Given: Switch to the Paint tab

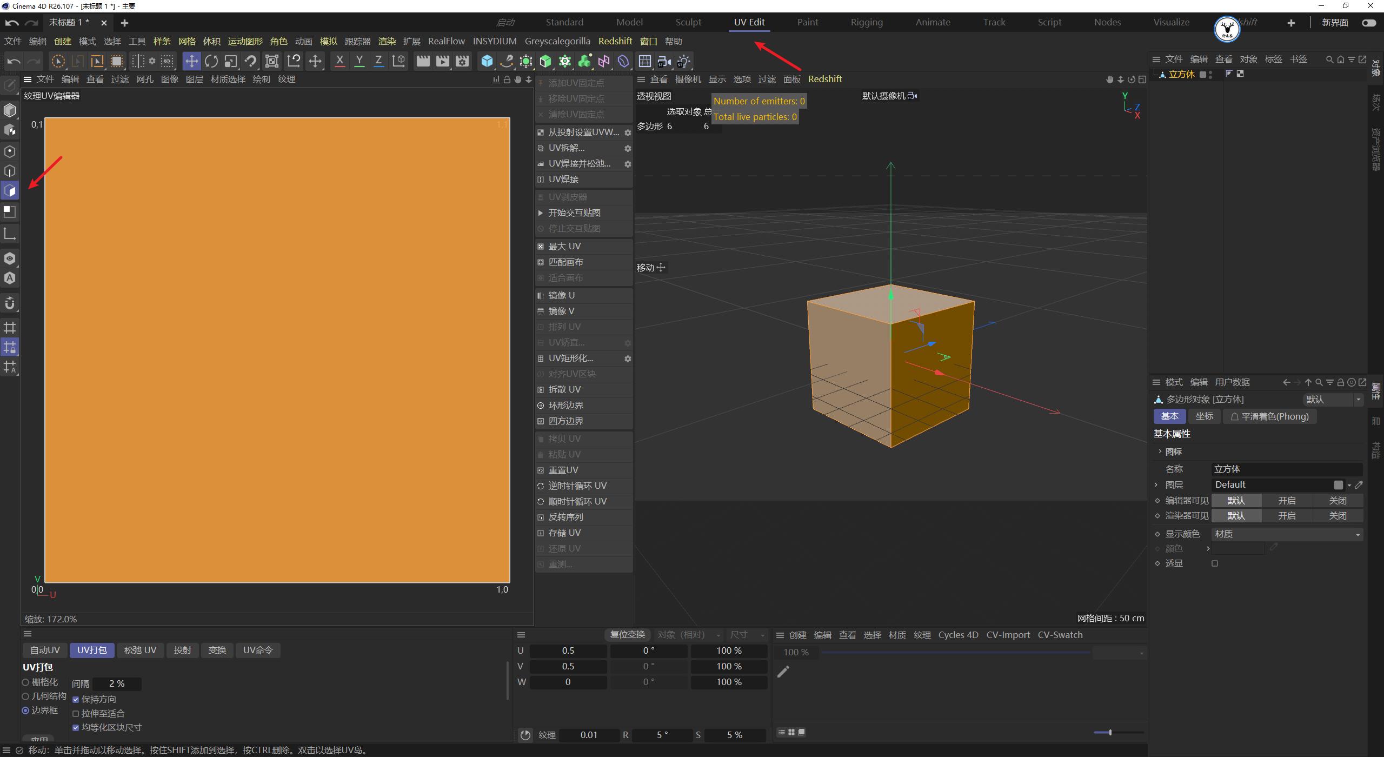Looking at the screenshot, I should coord(807,22).
